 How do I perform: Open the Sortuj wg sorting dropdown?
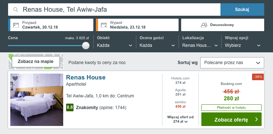point(232,63)
